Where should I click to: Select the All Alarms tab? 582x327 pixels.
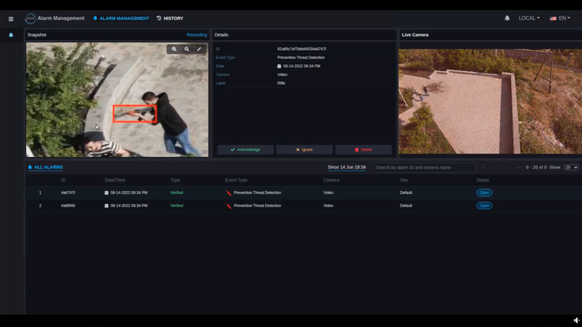tap(45, 168)
